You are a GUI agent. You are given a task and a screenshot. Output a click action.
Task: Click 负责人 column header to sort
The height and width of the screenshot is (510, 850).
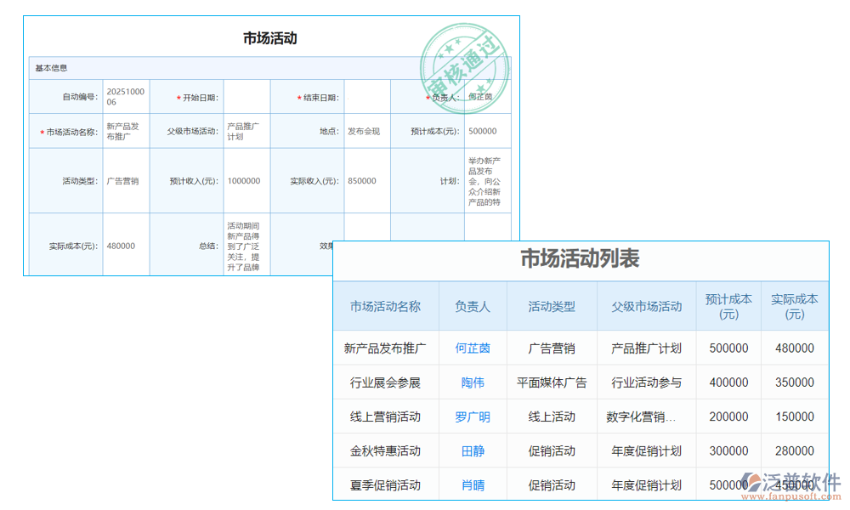[x=473, y=306]
